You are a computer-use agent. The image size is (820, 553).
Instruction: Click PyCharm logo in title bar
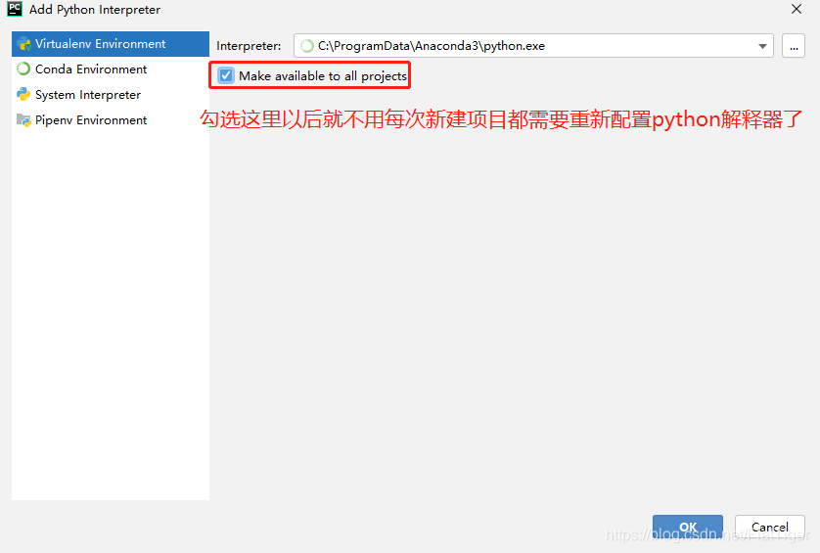click(x=15, y=9)
